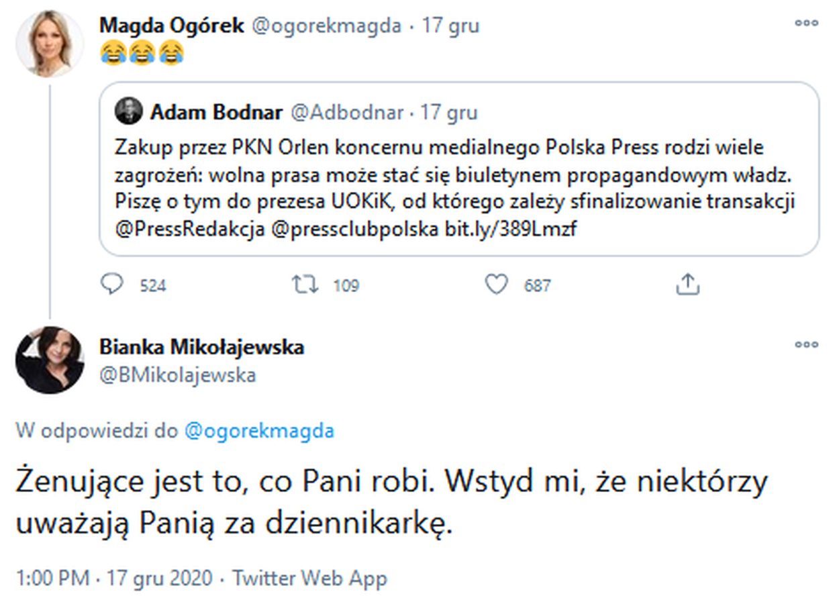Open the @BMikolajewska handle
The width and height of the screenshot is (839, 604).
pos(177,374)
